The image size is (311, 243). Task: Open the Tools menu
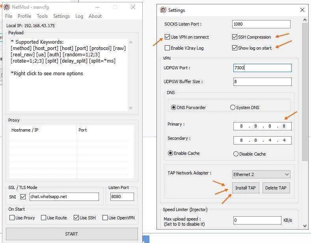42,16
